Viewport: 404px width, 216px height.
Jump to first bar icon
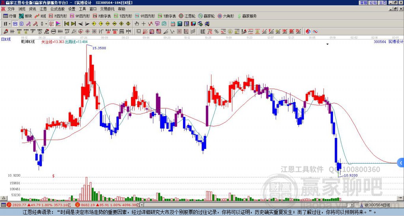tap(66, 24)
